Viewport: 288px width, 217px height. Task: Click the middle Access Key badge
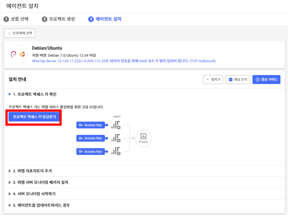pyautogui.click(x=90, y=138)
